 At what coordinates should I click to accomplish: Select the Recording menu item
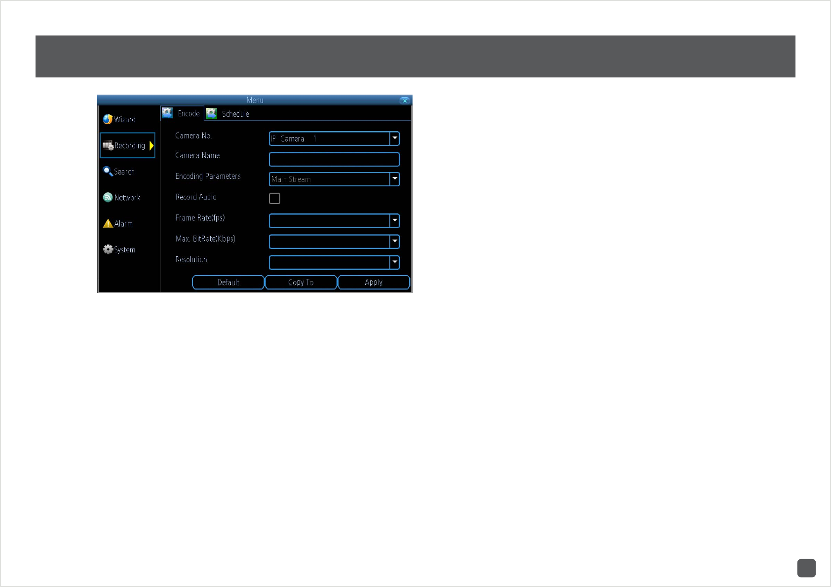(x=127, y=145)
